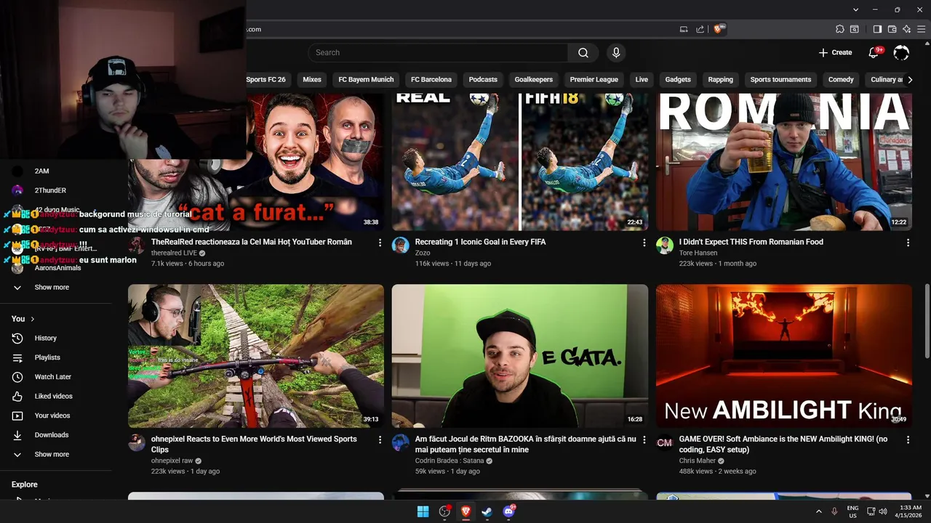
Task: Click the search magnifier button
Action: [x=583, y=52]
